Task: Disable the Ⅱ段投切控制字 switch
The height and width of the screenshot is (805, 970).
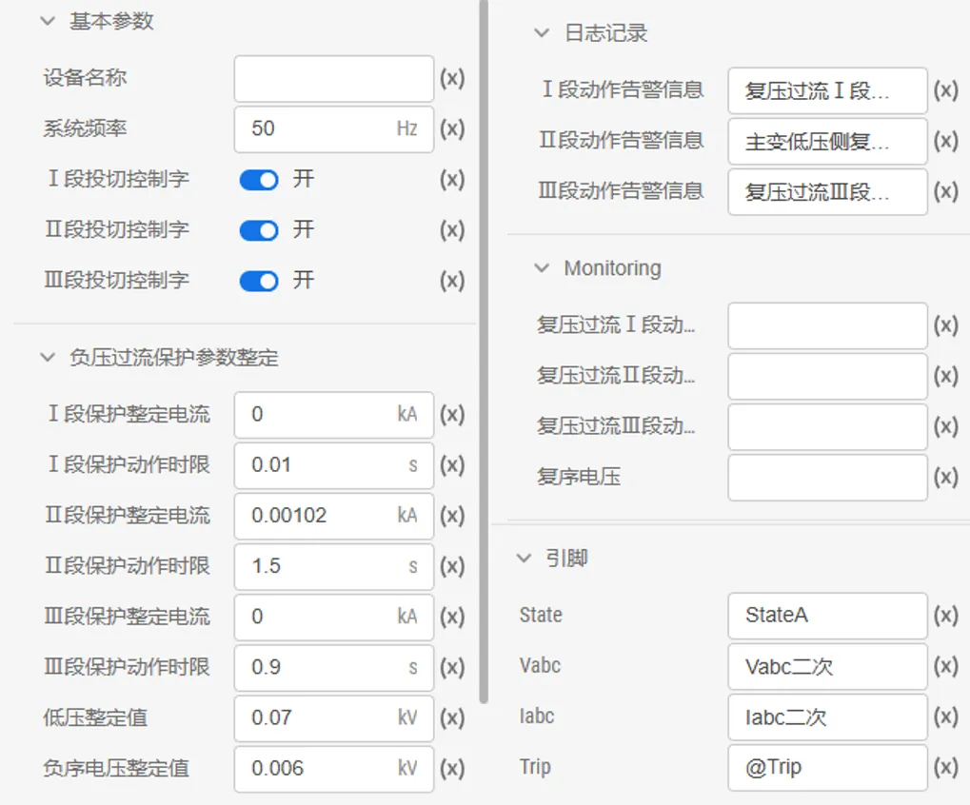Action: 258,229
